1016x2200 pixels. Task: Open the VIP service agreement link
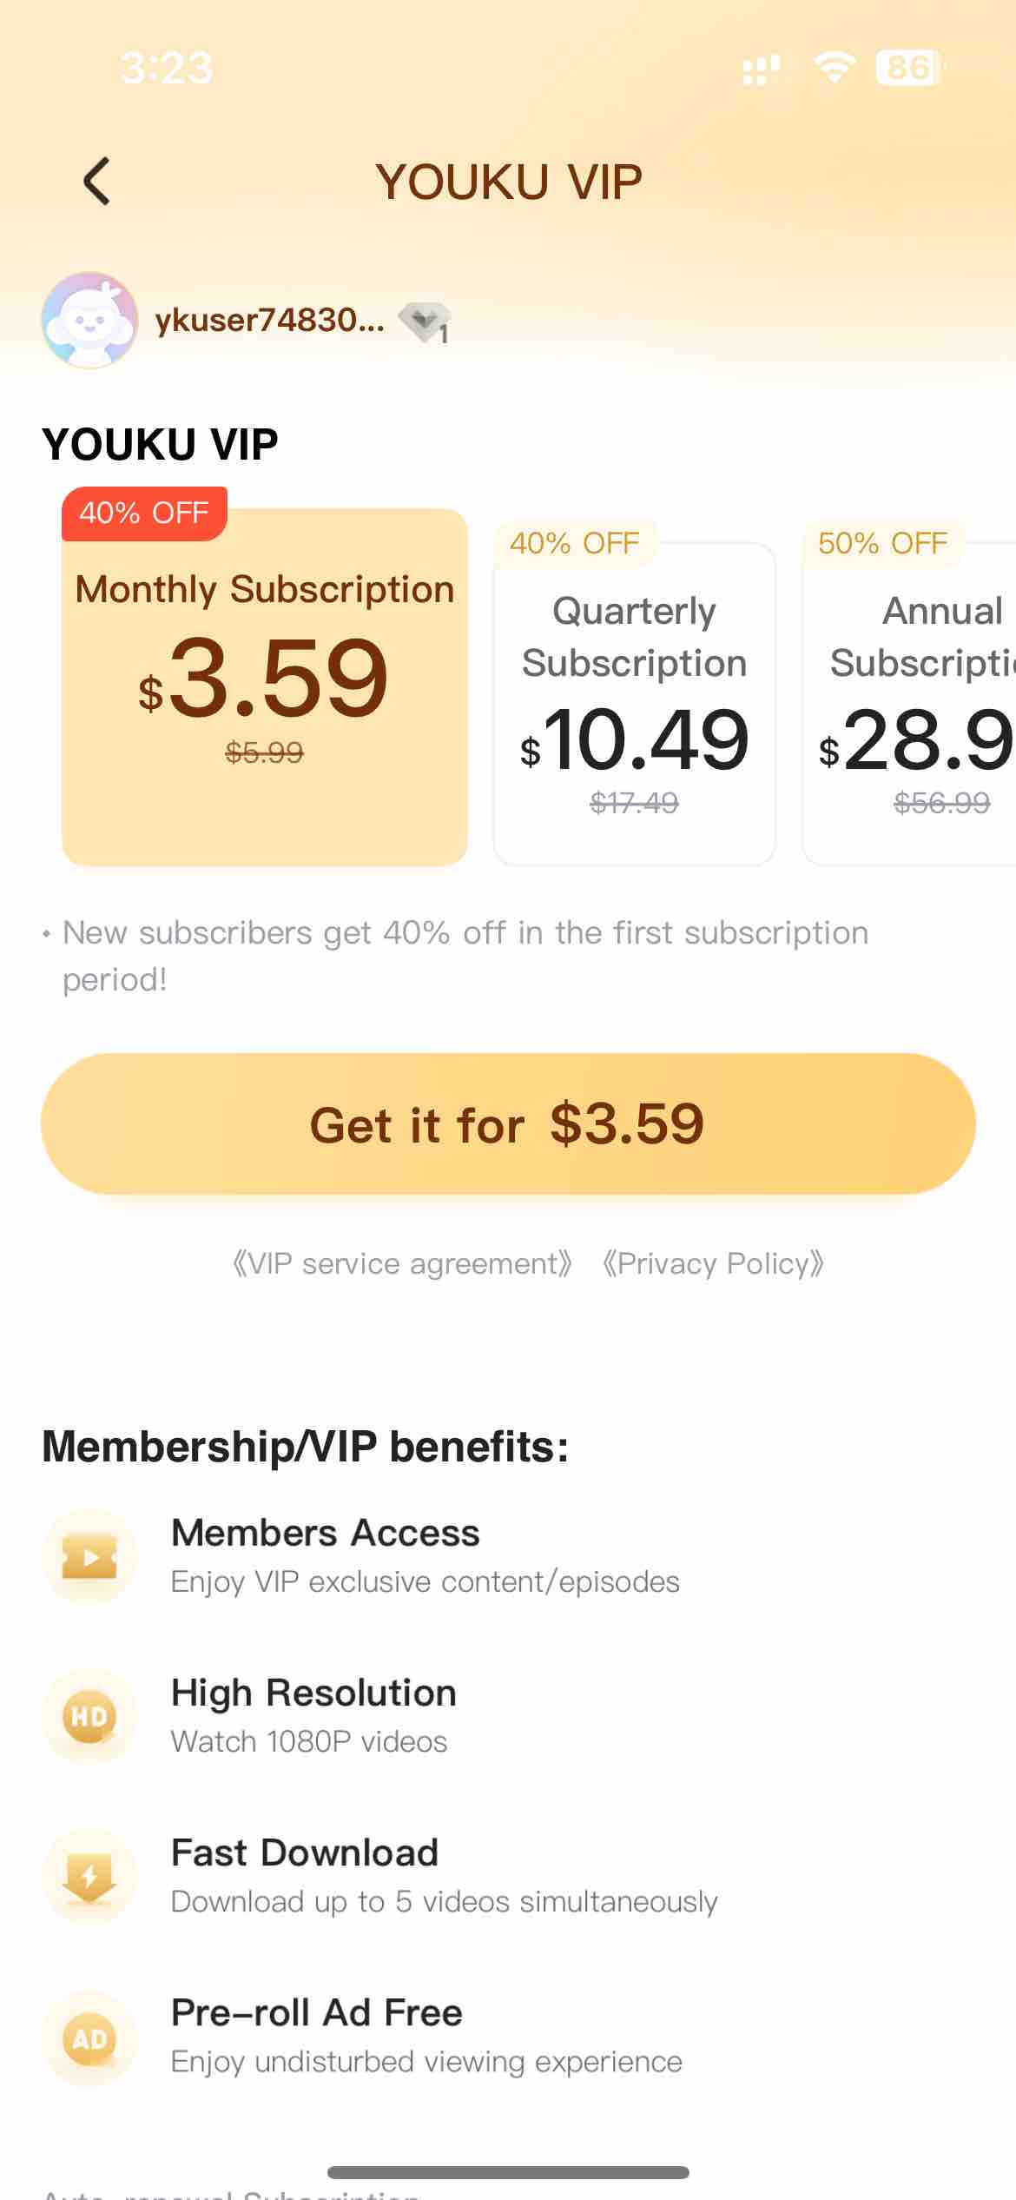click(402, 1263)
